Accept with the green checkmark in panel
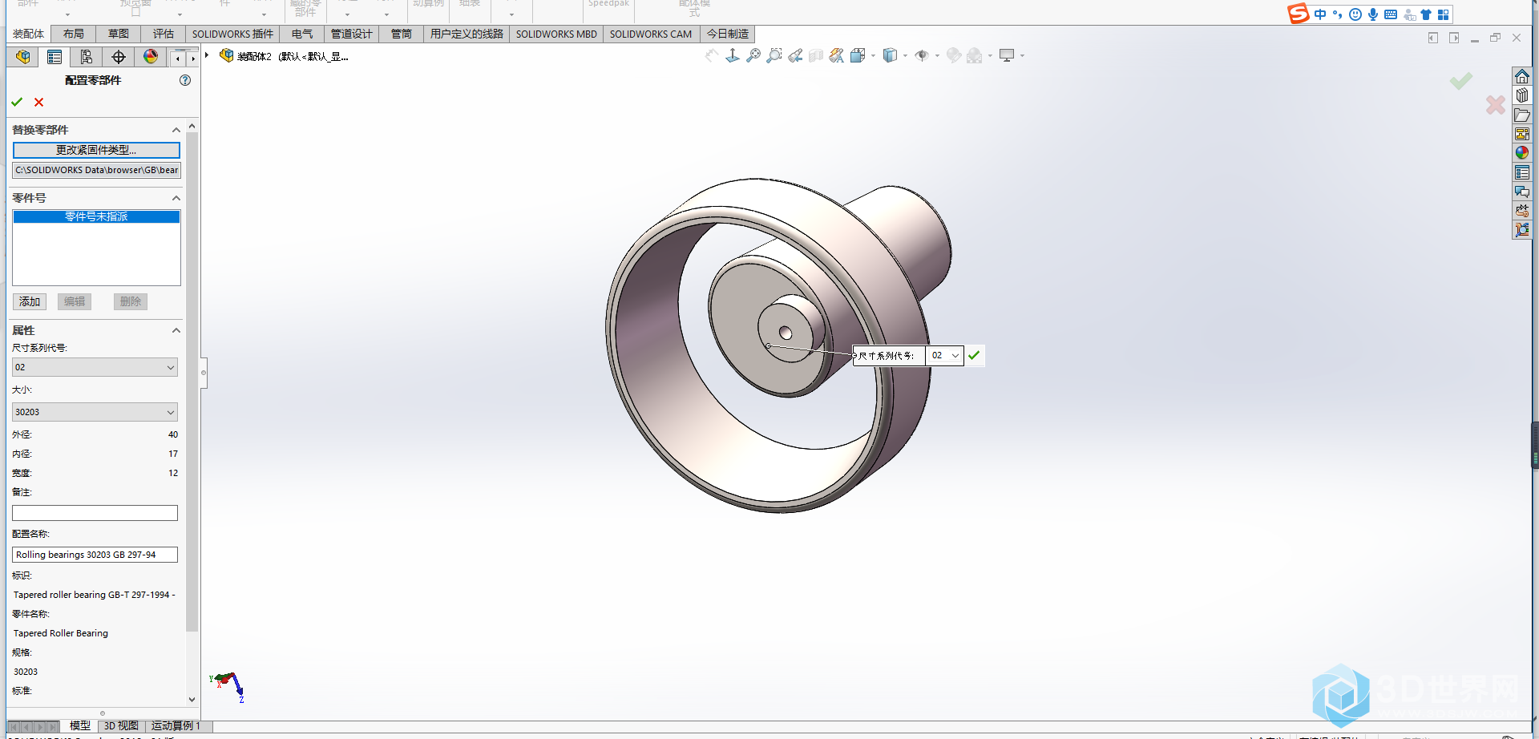This screenshot has width=1539, height=739. pos(17,103)
